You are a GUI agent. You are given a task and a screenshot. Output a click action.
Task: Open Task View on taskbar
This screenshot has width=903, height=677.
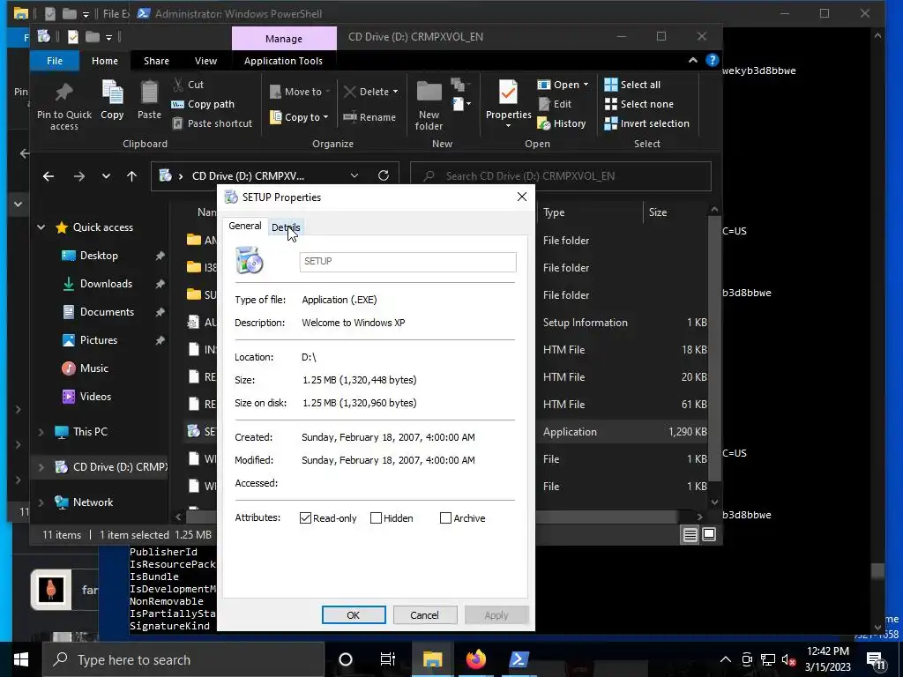(388, 659)
